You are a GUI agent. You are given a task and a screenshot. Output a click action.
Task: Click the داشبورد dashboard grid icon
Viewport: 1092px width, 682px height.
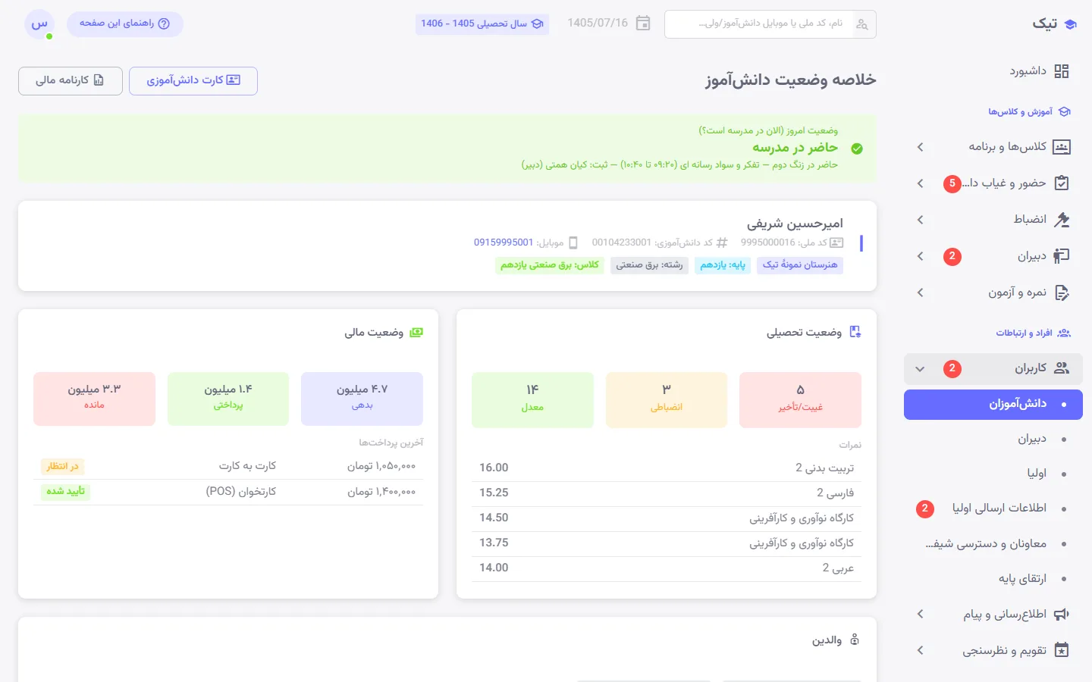click(x=1062, y=71)
